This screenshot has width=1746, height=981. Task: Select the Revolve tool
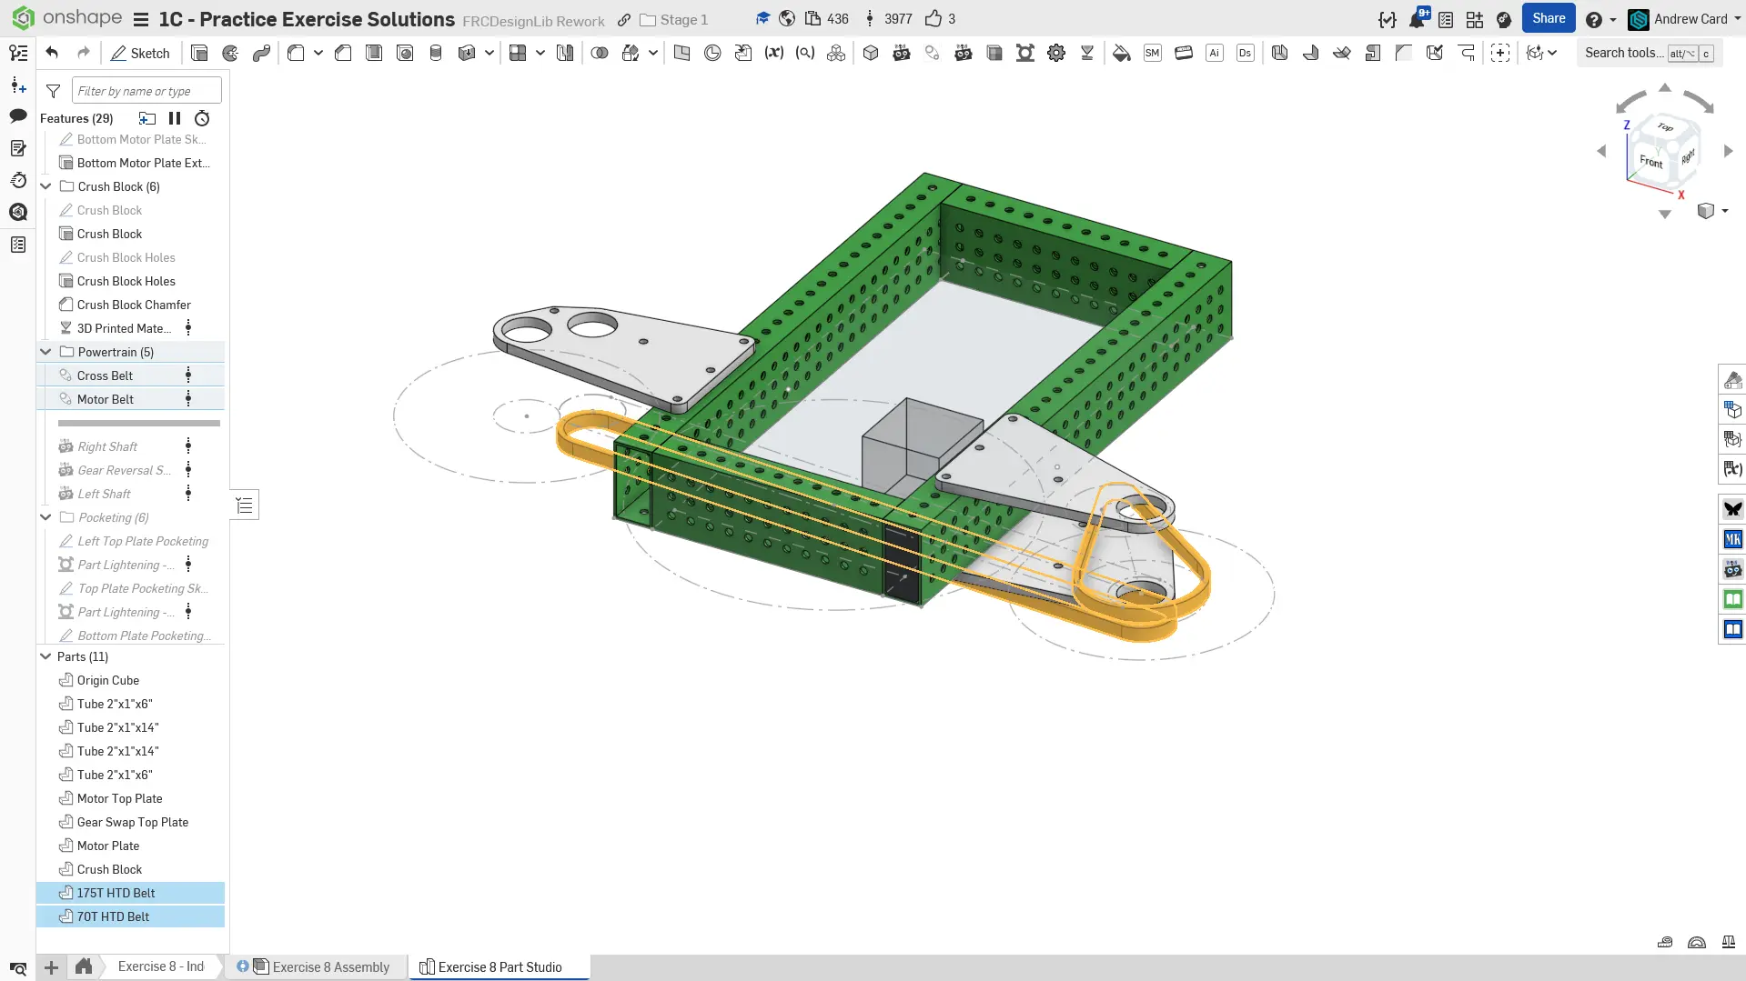click(230, 53)
